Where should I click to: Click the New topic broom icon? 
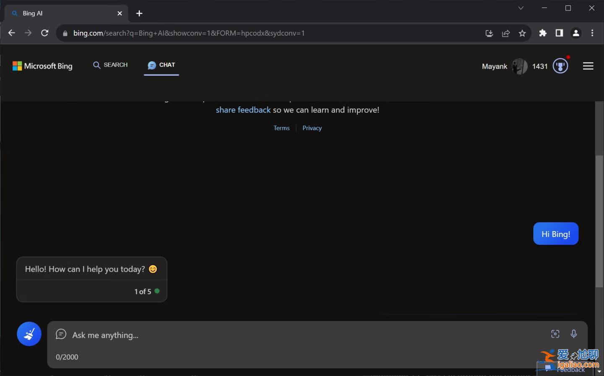pos(29,334)
